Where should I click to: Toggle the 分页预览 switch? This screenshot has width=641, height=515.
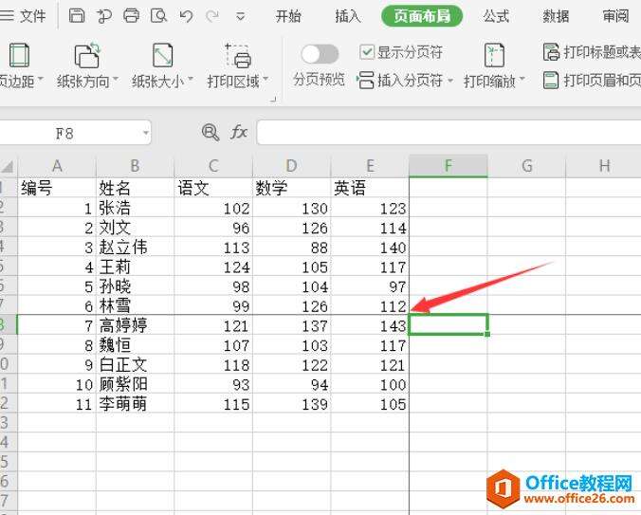[x=320, y=54]
